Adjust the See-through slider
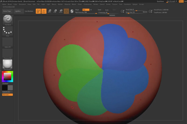 tap(172, 2)
